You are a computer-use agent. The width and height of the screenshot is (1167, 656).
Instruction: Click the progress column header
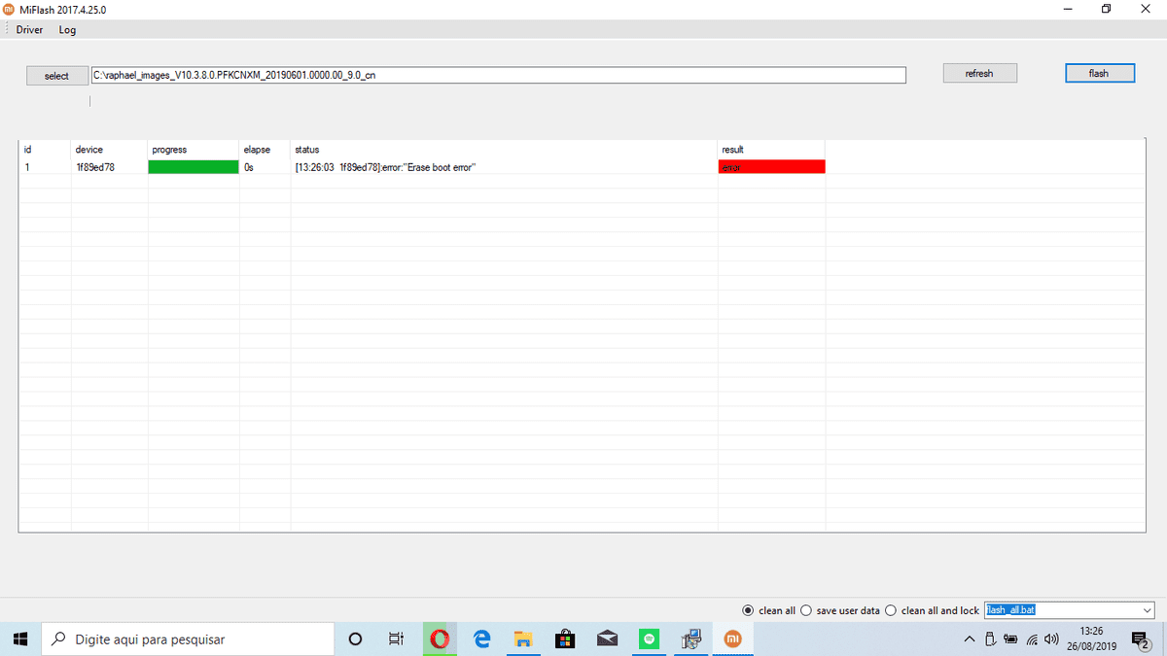[169, 150]
